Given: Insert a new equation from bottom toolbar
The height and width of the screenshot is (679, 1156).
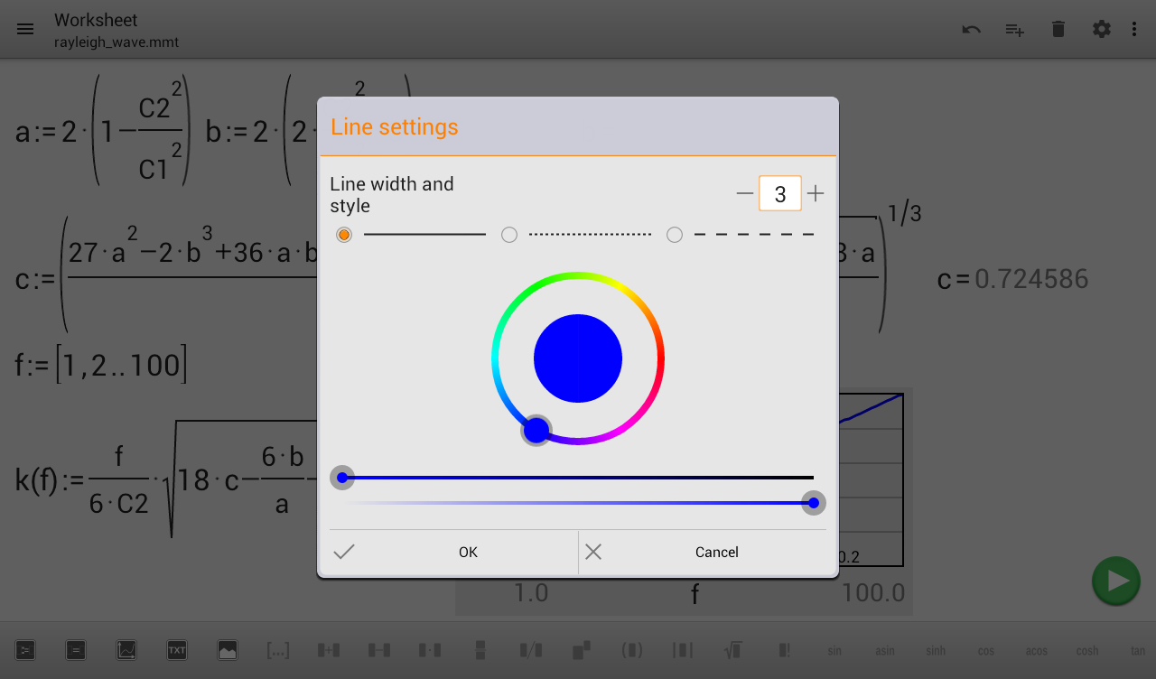Looking at the screenshot, I should tap(25, 650).
